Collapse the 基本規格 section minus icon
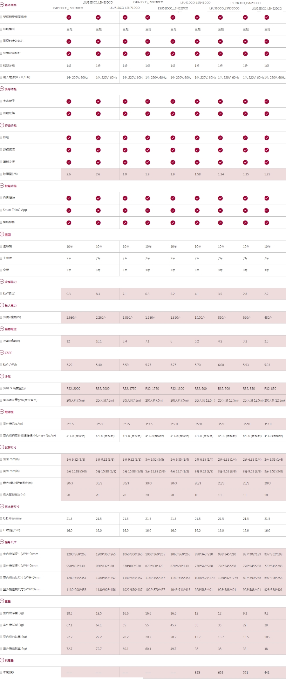The width and height of the screenshot is (286, 679). tap(2, 5)
